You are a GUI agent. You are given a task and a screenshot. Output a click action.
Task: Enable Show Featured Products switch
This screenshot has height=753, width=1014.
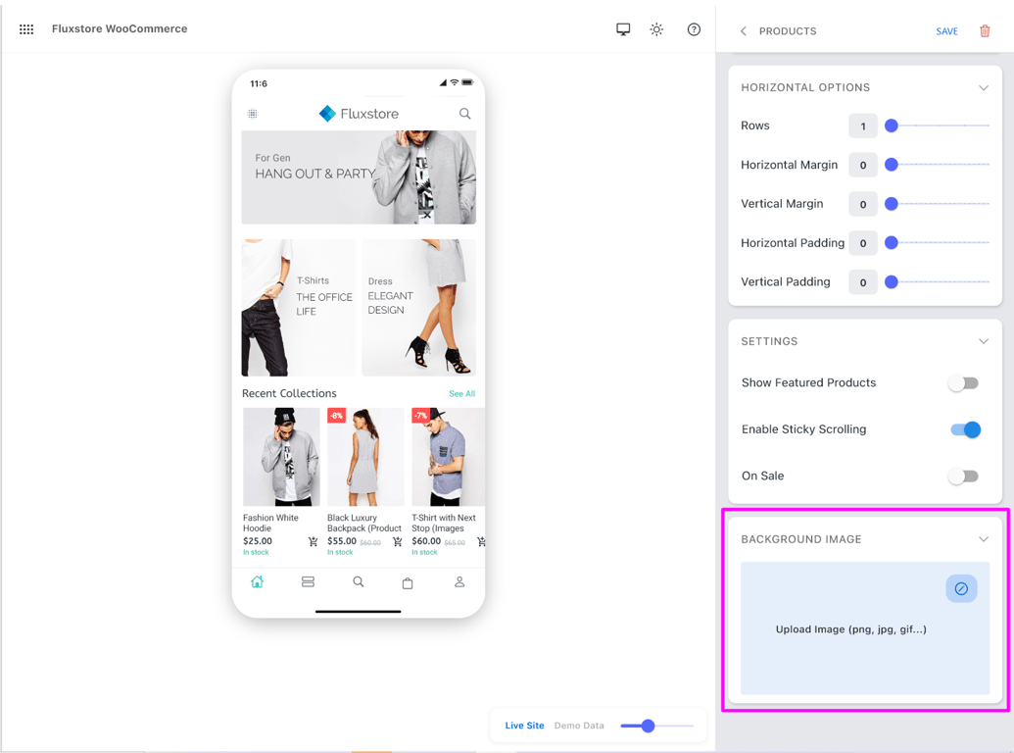[964, 383]
